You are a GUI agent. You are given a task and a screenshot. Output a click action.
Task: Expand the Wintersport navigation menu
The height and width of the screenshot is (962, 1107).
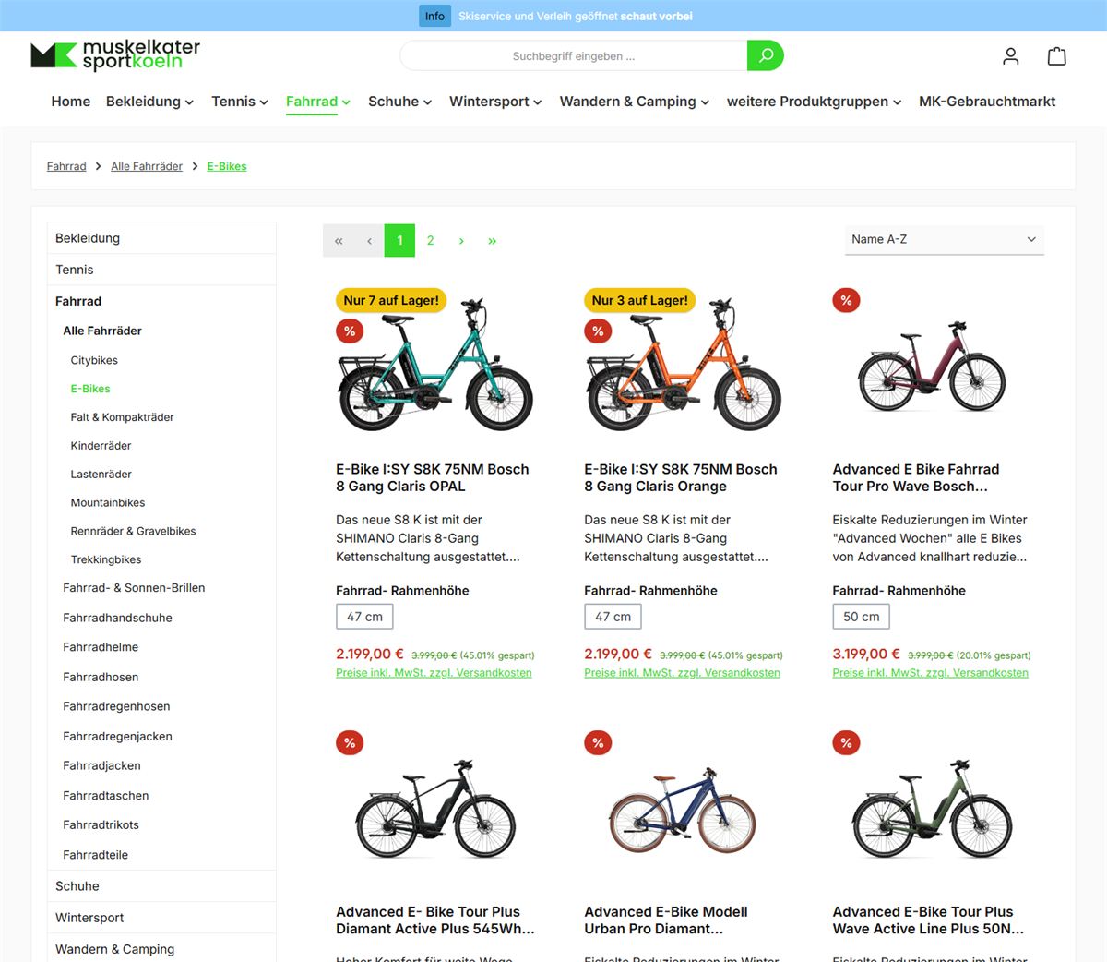pyautogui.click(x=495, y=102)
